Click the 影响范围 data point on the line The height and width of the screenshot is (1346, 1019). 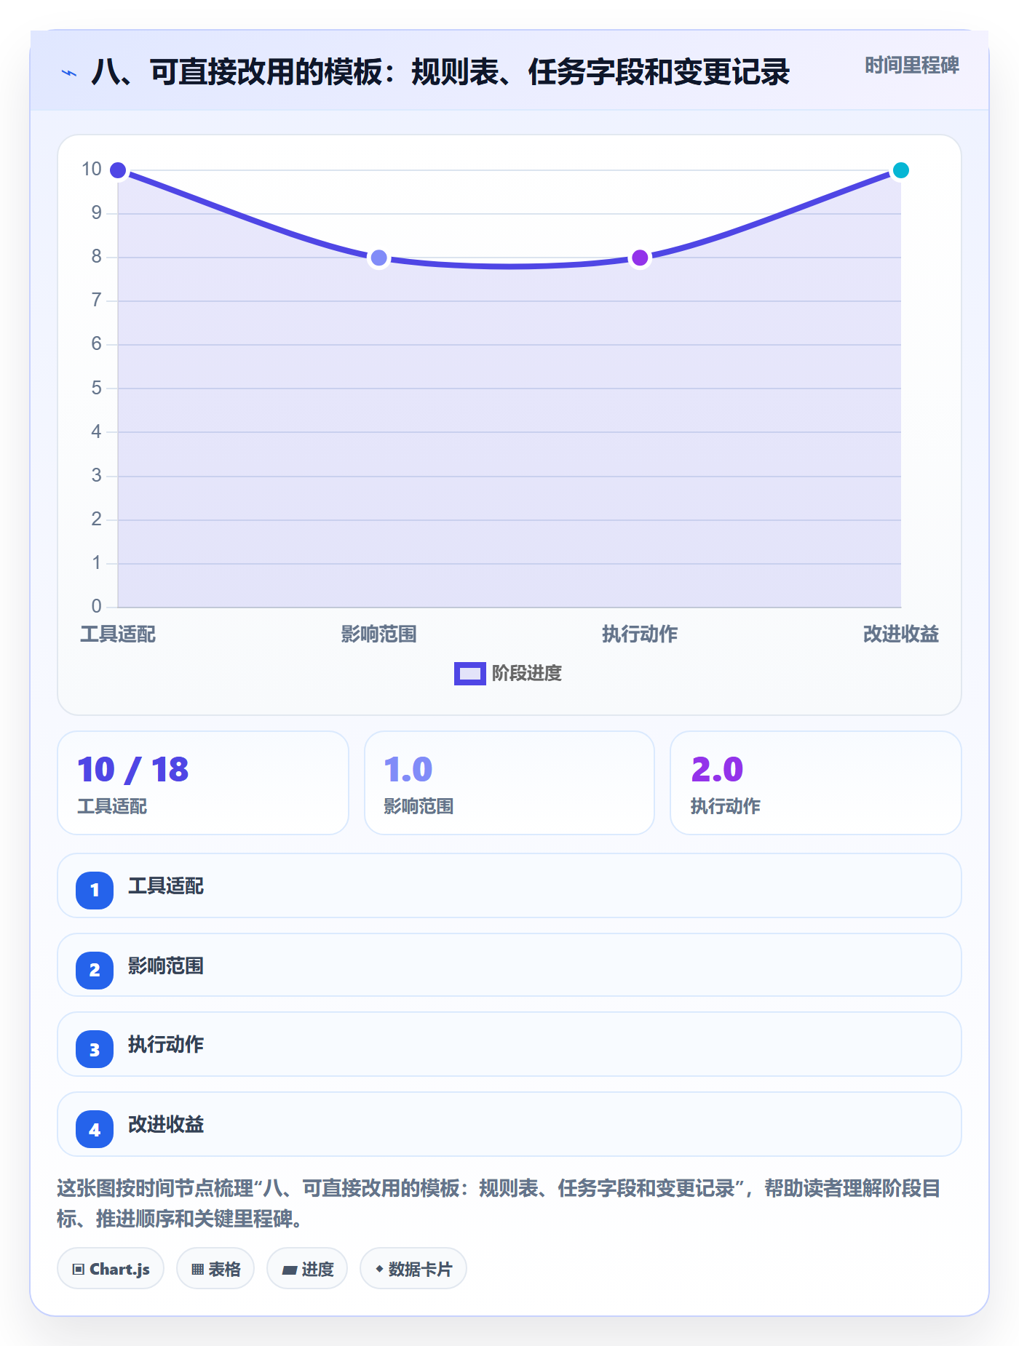378,258
